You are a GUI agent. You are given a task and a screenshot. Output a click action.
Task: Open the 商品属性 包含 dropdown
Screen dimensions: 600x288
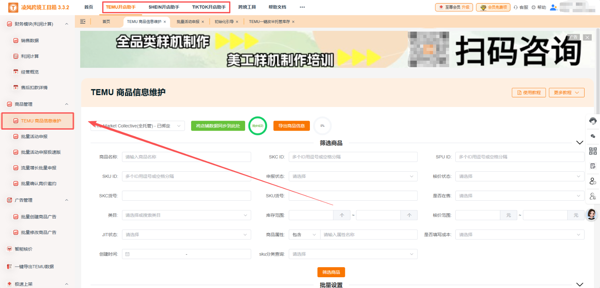(304, 234)
